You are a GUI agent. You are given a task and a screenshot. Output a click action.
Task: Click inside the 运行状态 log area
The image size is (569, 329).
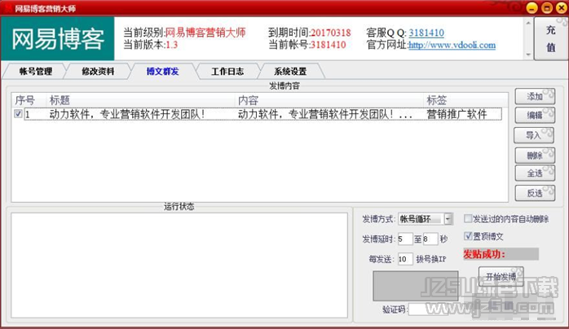(x=179, y=265)
